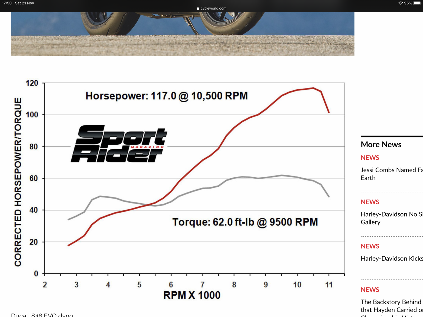Open The Backstory Behind article link
423x317 pixels.
(392, 308)
